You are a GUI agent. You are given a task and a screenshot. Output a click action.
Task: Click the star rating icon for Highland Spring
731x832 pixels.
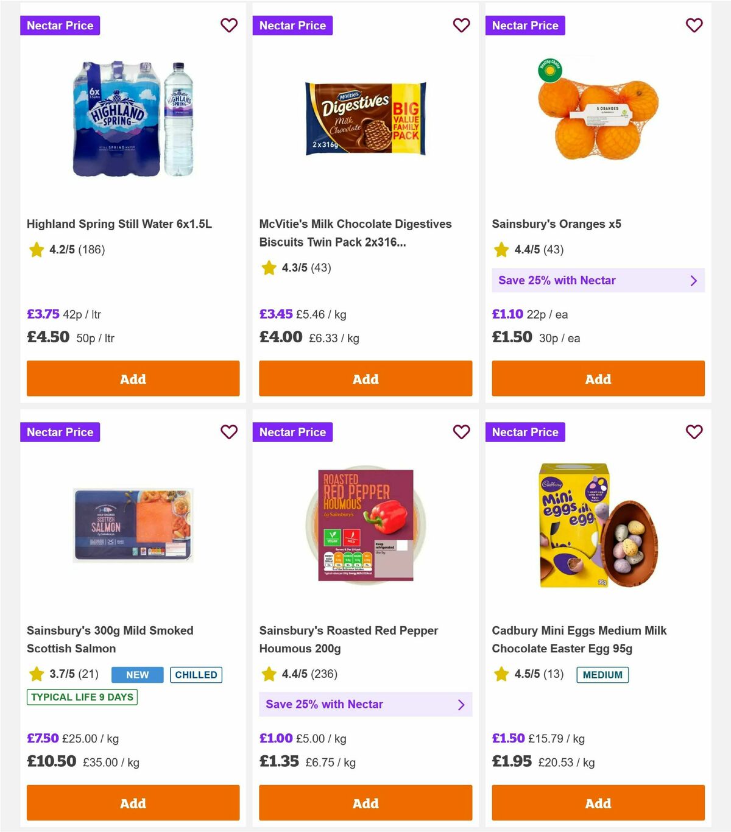coord(36,250)
